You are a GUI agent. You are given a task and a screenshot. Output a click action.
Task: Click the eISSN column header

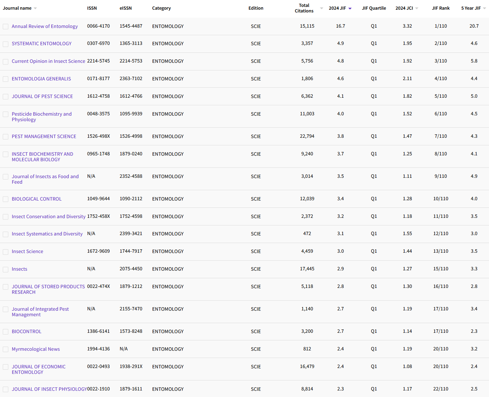pyautogui.click(x=126, y=8)
